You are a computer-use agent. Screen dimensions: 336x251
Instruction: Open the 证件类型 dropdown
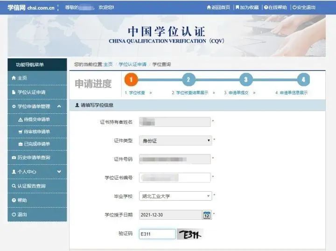(x=175, y=140)
